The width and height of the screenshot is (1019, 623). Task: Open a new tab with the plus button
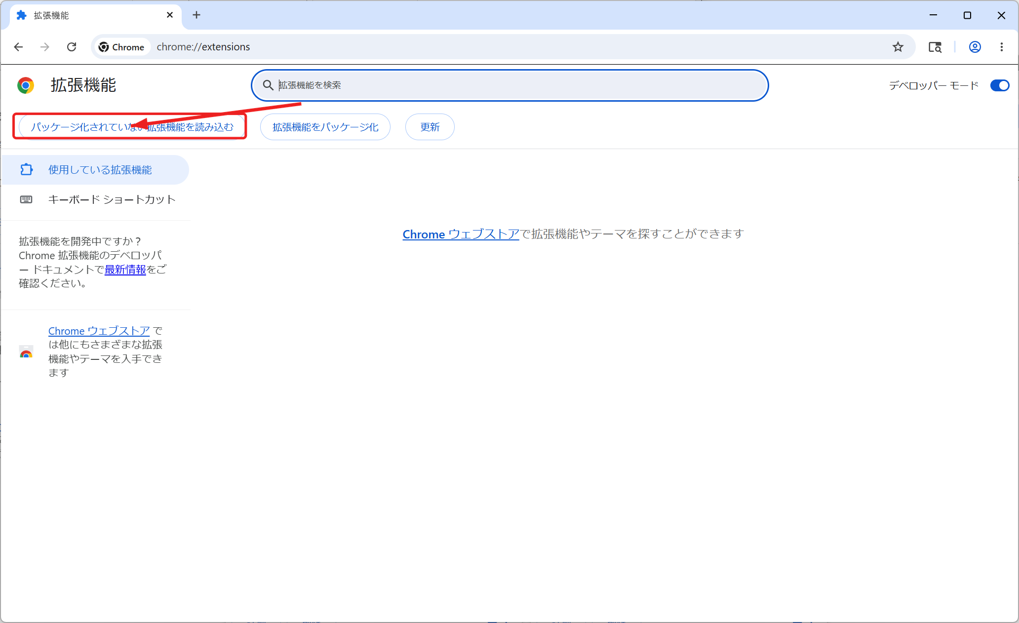click(x=196, y=15)
